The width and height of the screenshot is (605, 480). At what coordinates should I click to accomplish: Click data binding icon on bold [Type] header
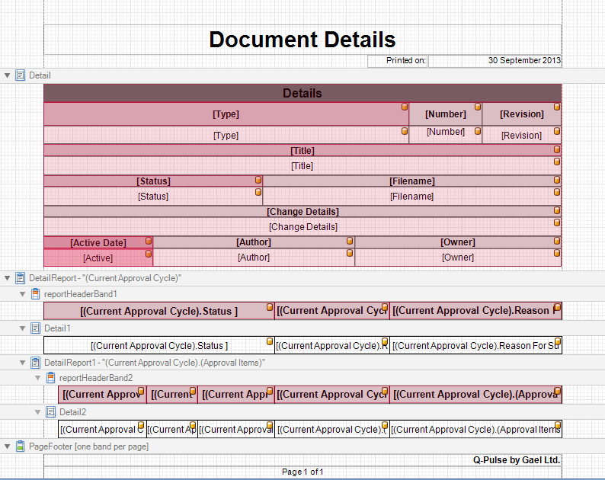pyautogui.click(x=405, y=107)
